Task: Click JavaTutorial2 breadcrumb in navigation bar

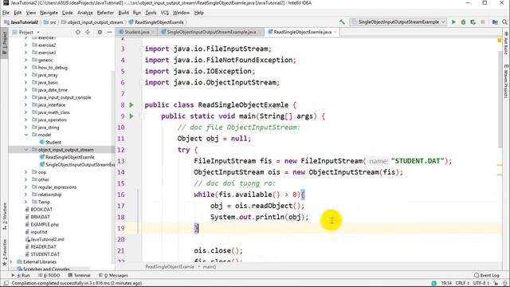Action: 21,22
